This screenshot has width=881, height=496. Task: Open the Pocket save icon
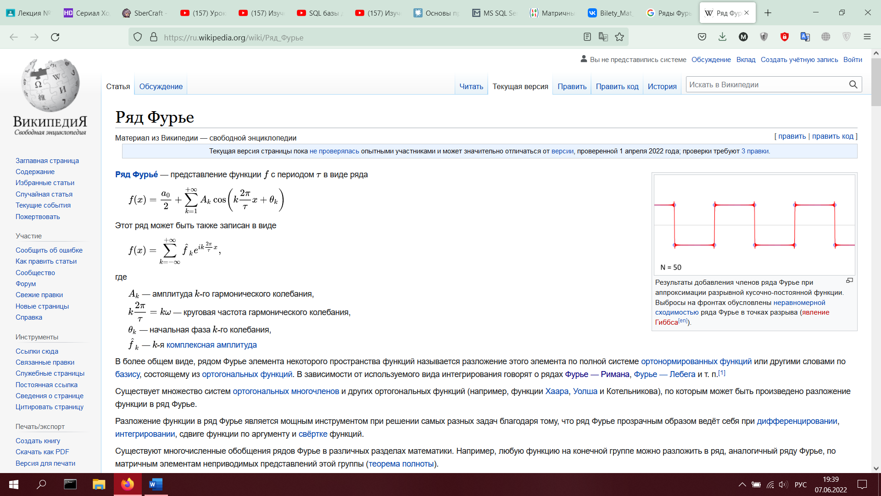[702, 37]
